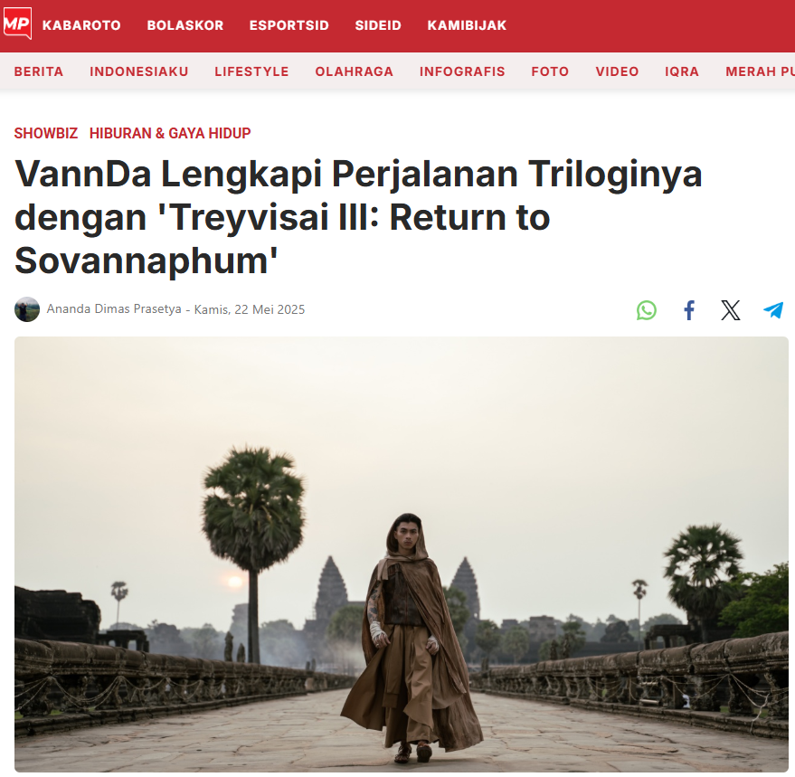Share article on X icon
Image resolution: width=795 pixels, height=777 pixels.
tap(731, 310)
